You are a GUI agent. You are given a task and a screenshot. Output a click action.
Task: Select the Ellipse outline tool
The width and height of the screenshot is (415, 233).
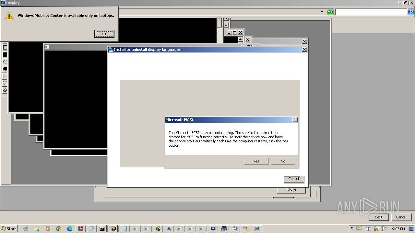click(5, 62)
